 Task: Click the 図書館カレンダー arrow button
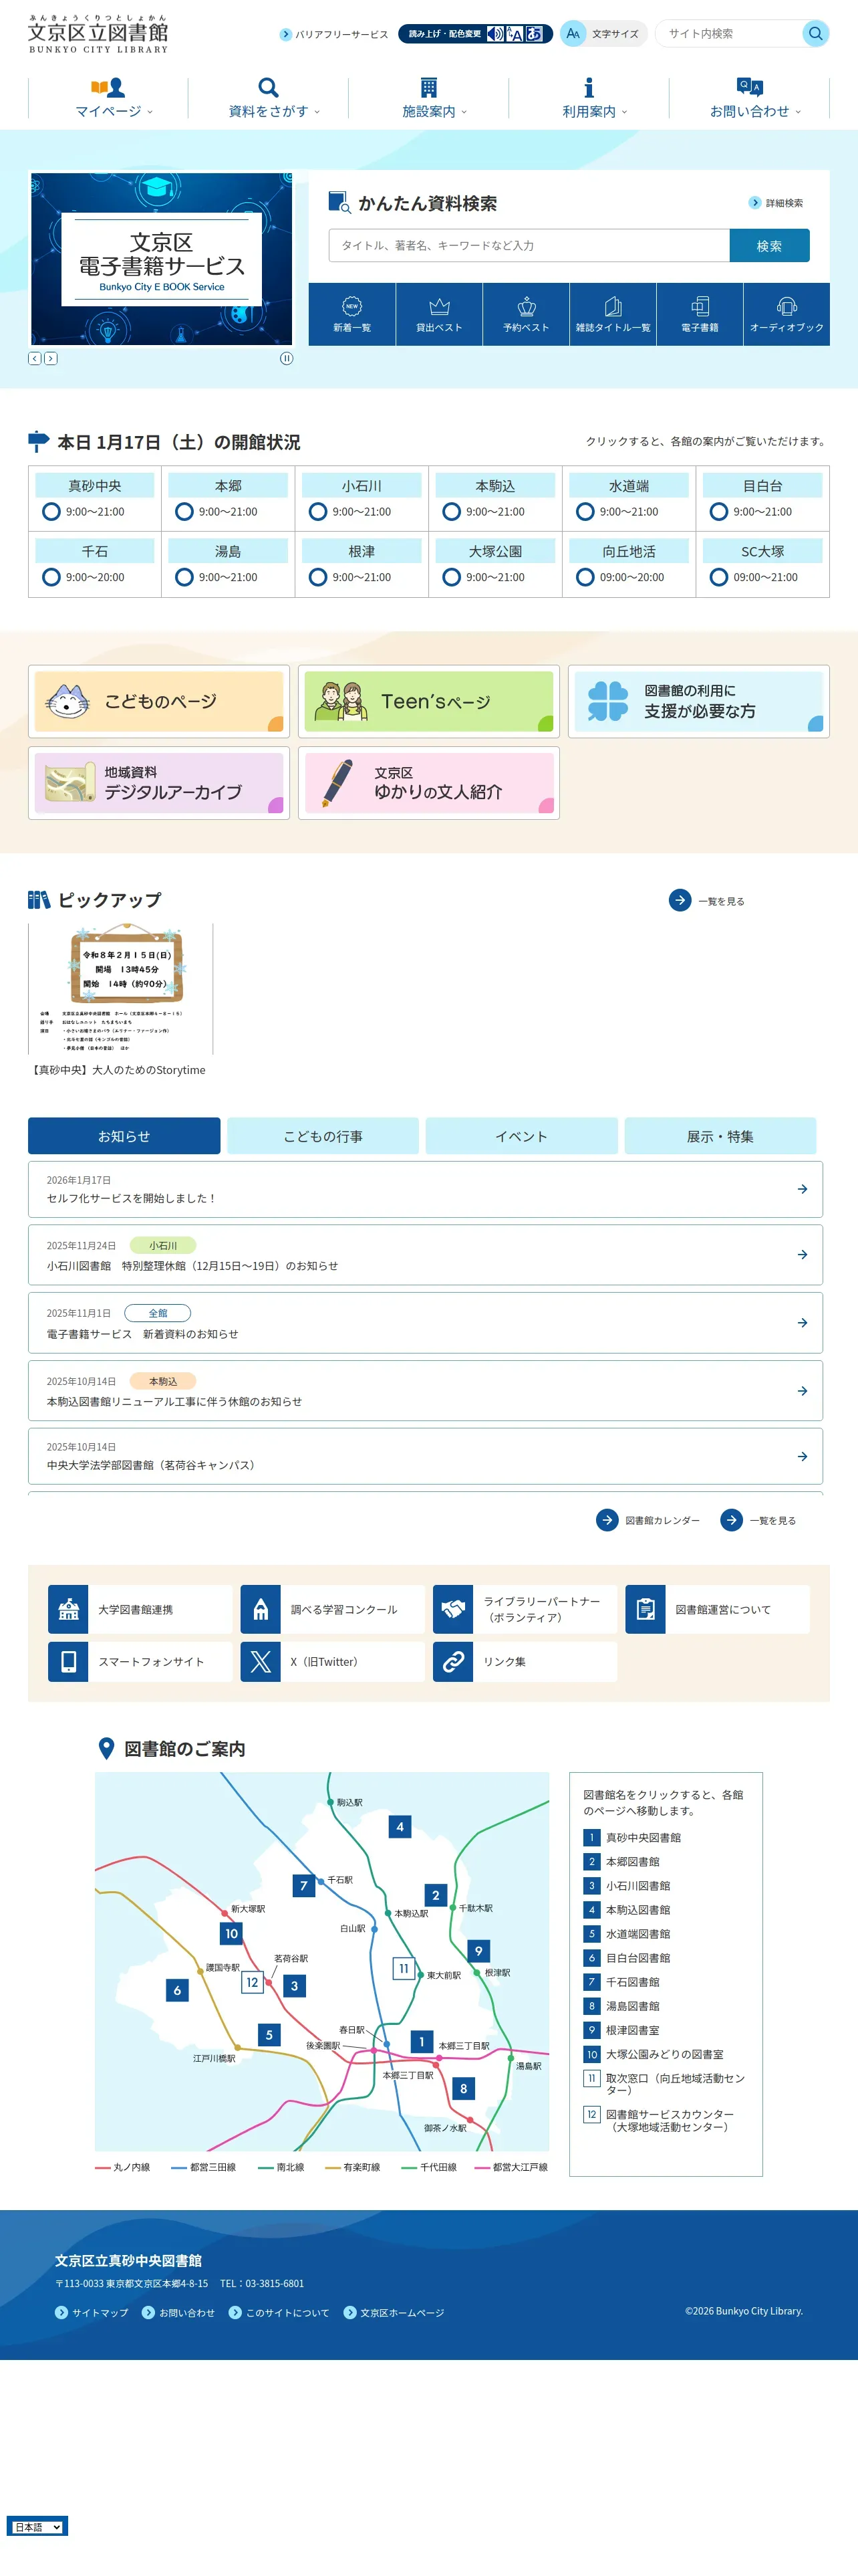[x=607, y=1520]
